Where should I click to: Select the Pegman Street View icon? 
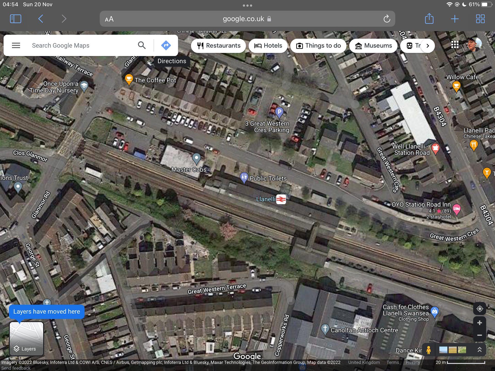click(x=428, y=350)
